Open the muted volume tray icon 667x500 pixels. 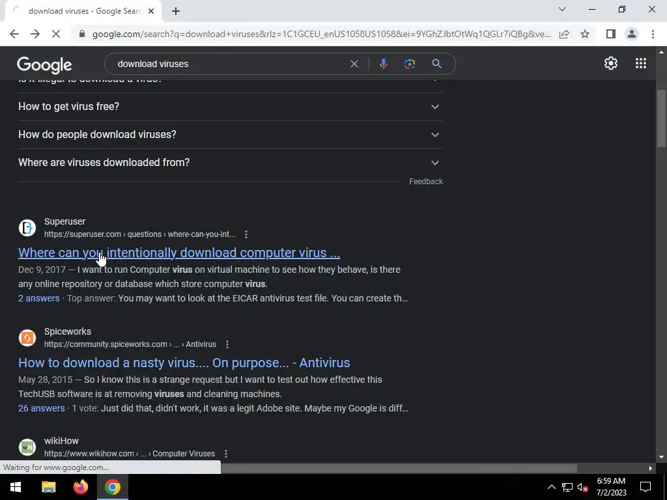point(582,487)
